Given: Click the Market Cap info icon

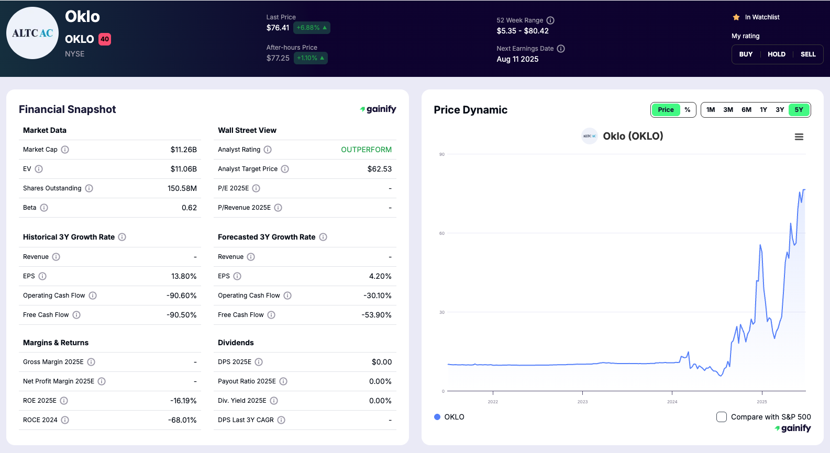Looking at the screenshot, I should click(65, 150).
